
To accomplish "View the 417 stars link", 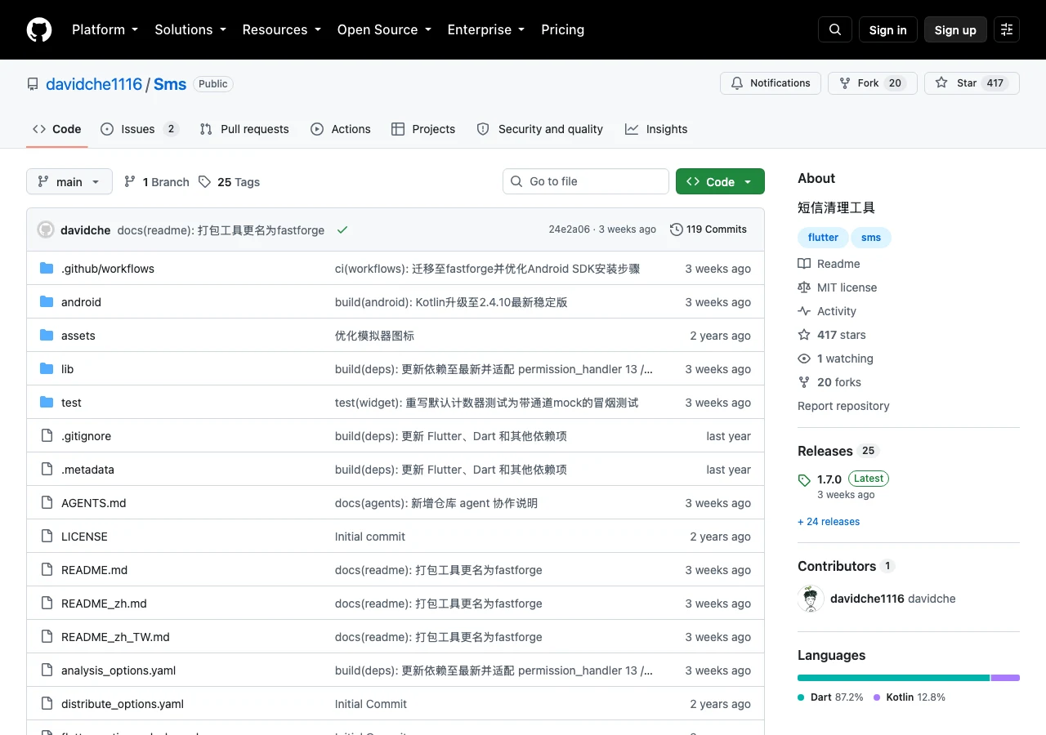I will 832,335.
